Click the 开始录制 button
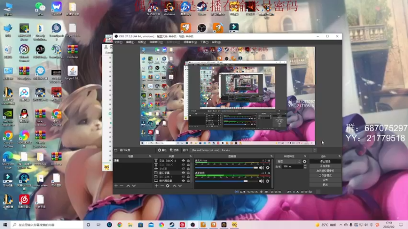The image size is (408, 229). [x=325, y=166]
